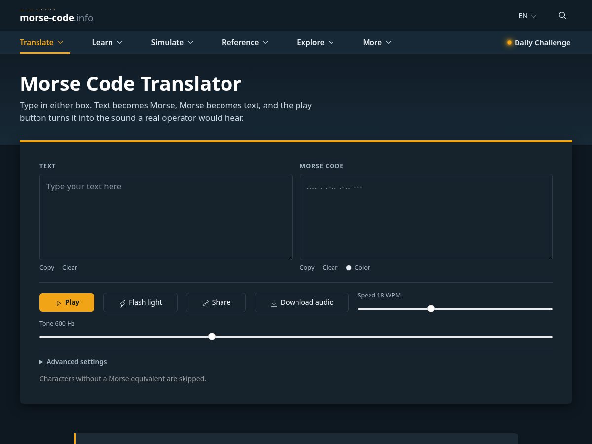Image resolution: width=592 pixels, height=444 pixels.
Task: Click the MORSE CODE field label
Action: [322, 166]
